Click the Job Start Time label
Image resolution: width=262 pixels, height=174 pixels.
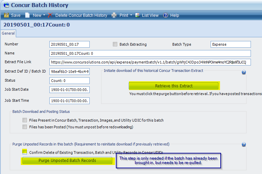coord(17,100)
